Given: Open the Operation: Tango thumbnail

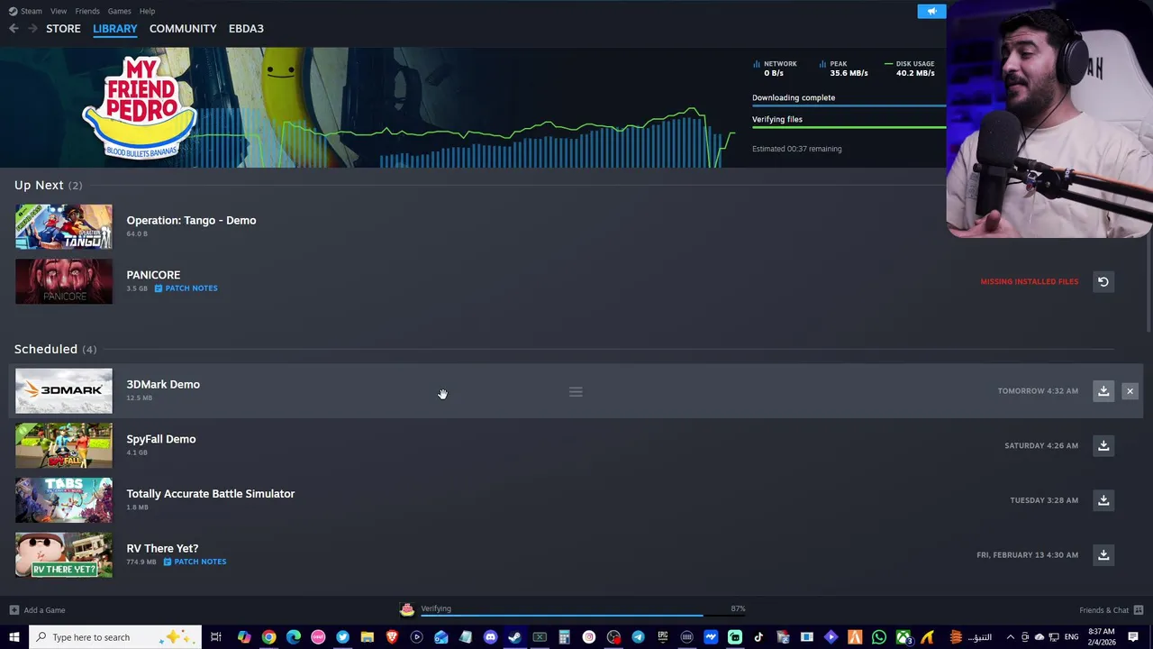Looking at the screenshot, I should pos(64,227).
